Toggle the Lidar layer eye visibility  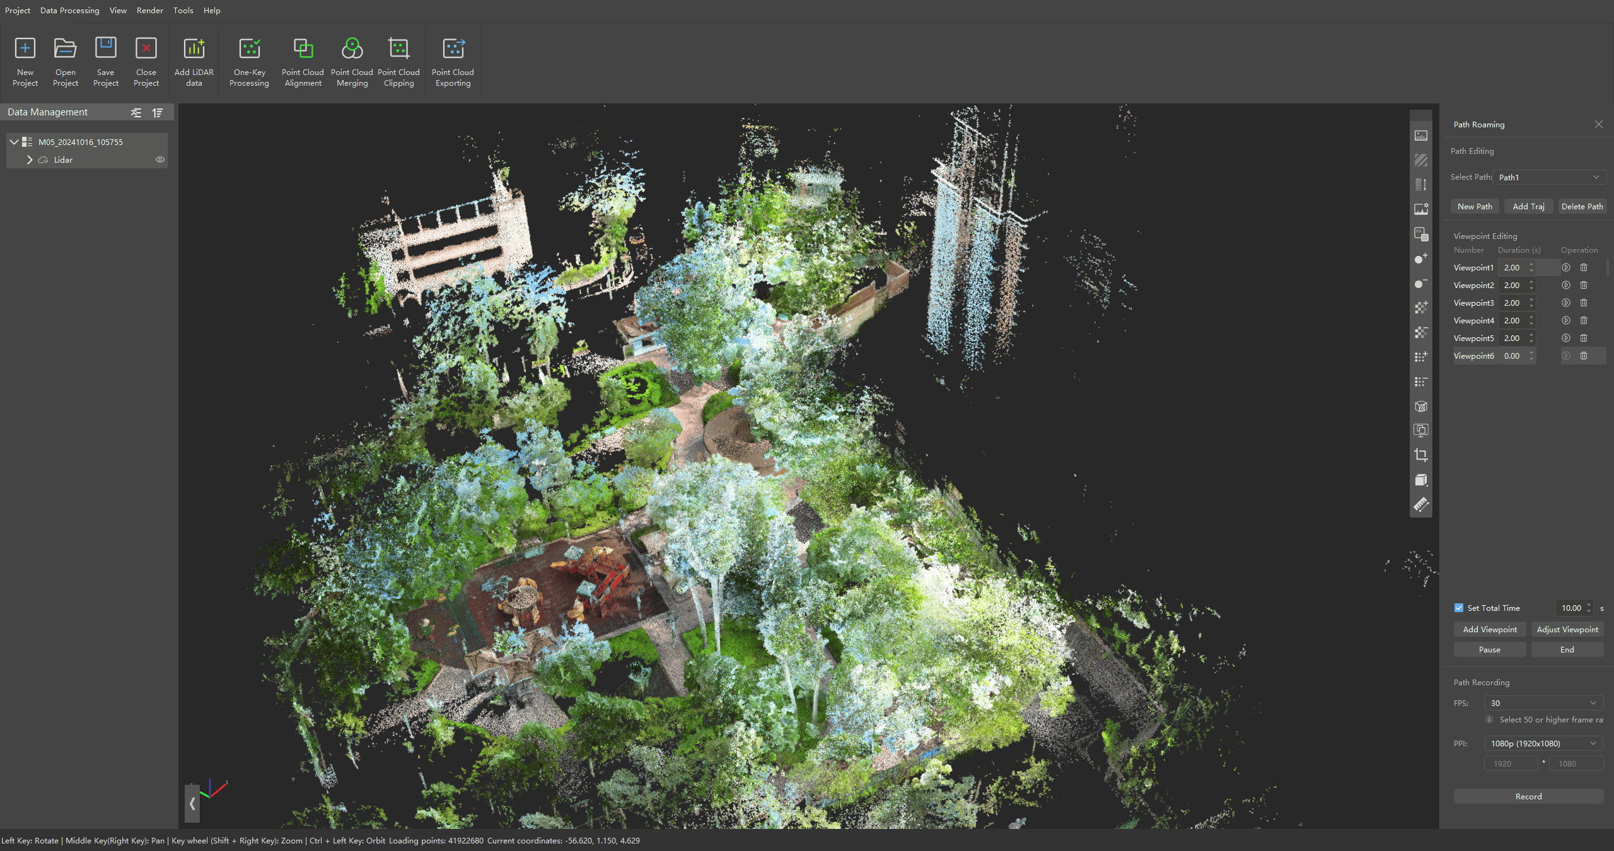click(160, 160)
